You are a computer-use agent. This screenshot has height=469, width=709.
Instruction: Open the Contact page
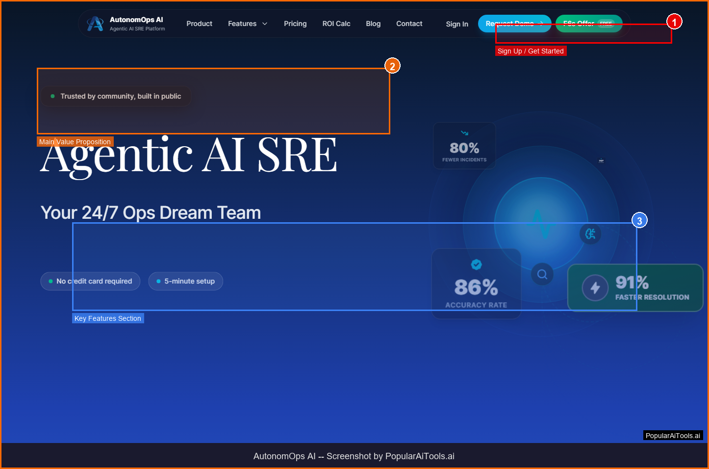tap(409, 24)
